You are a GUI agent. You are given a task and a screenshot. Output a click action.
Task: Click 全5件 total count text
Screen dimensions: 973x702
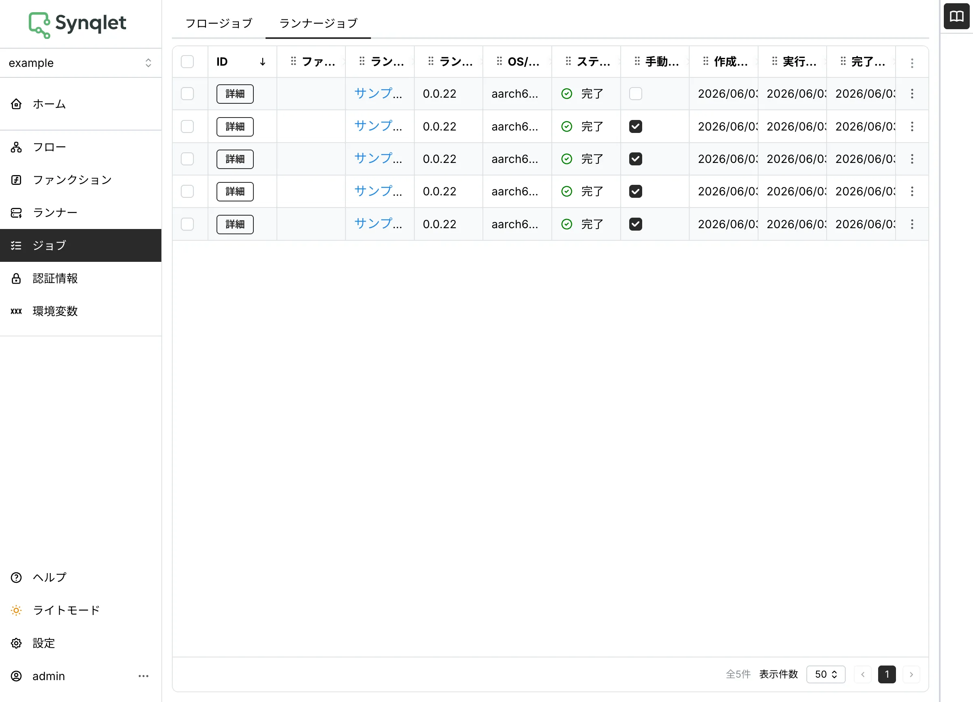[x=738, y=674]
